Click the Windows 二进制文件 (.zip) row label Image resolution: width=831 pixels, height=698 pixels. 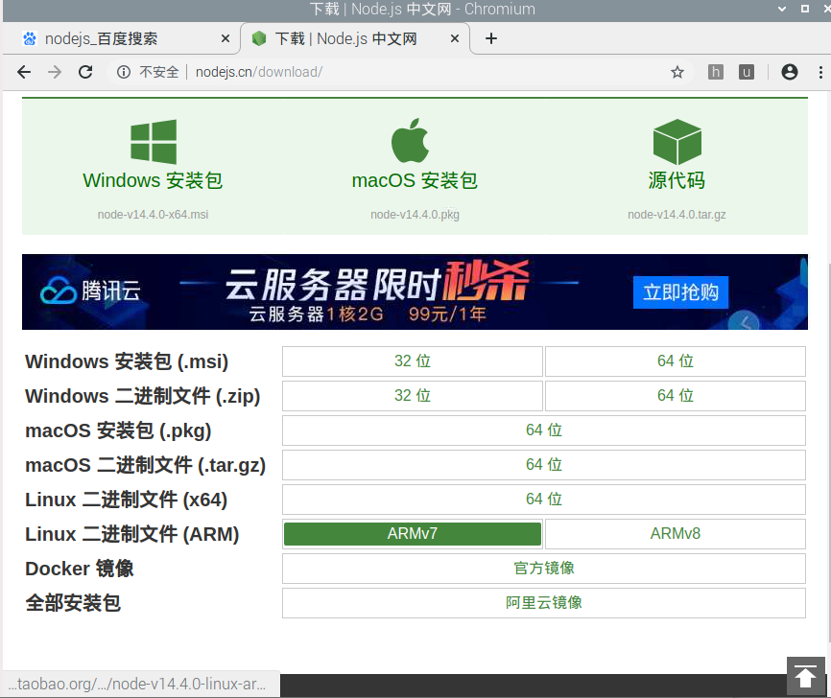(143, 396)
